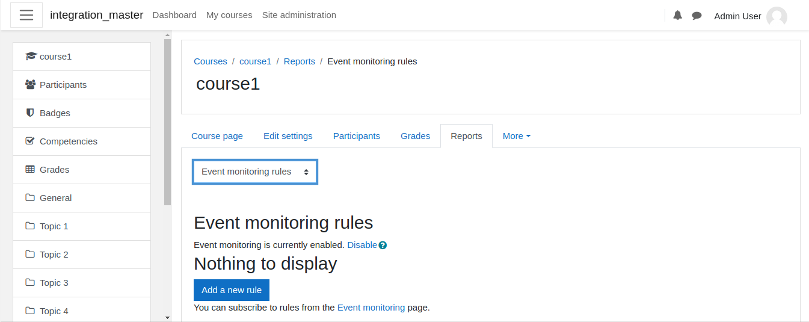Click the help icon beside Disable

pyautogui.click(x=383, y=246)
